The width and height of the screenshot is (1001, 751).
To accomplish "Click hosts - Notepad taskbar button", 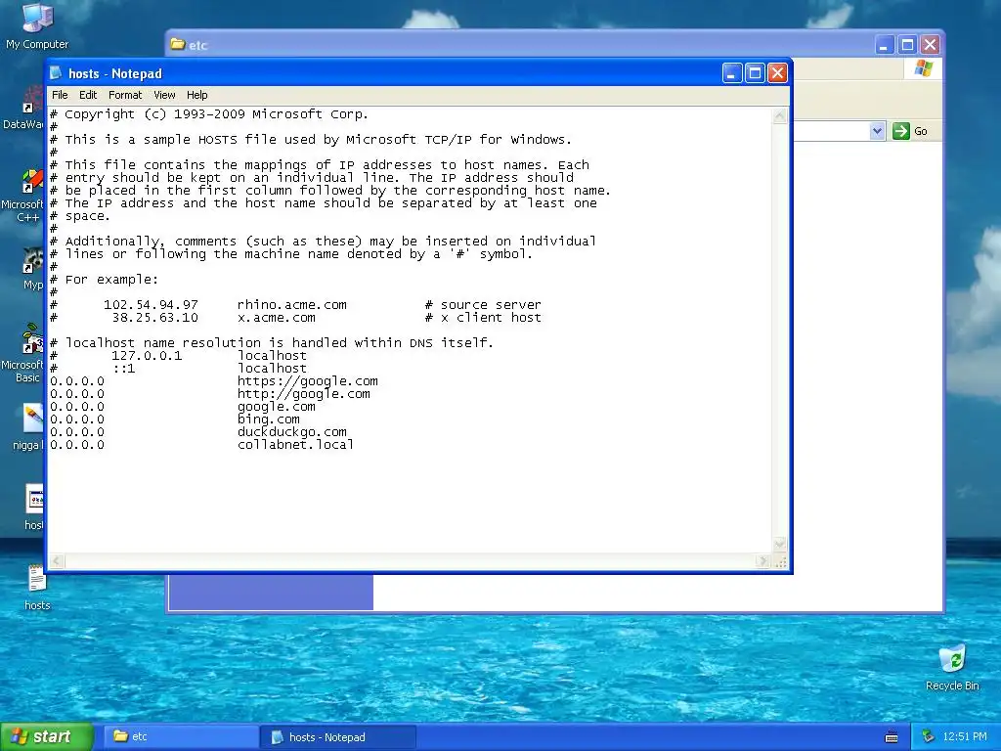I will coord(338,737).
